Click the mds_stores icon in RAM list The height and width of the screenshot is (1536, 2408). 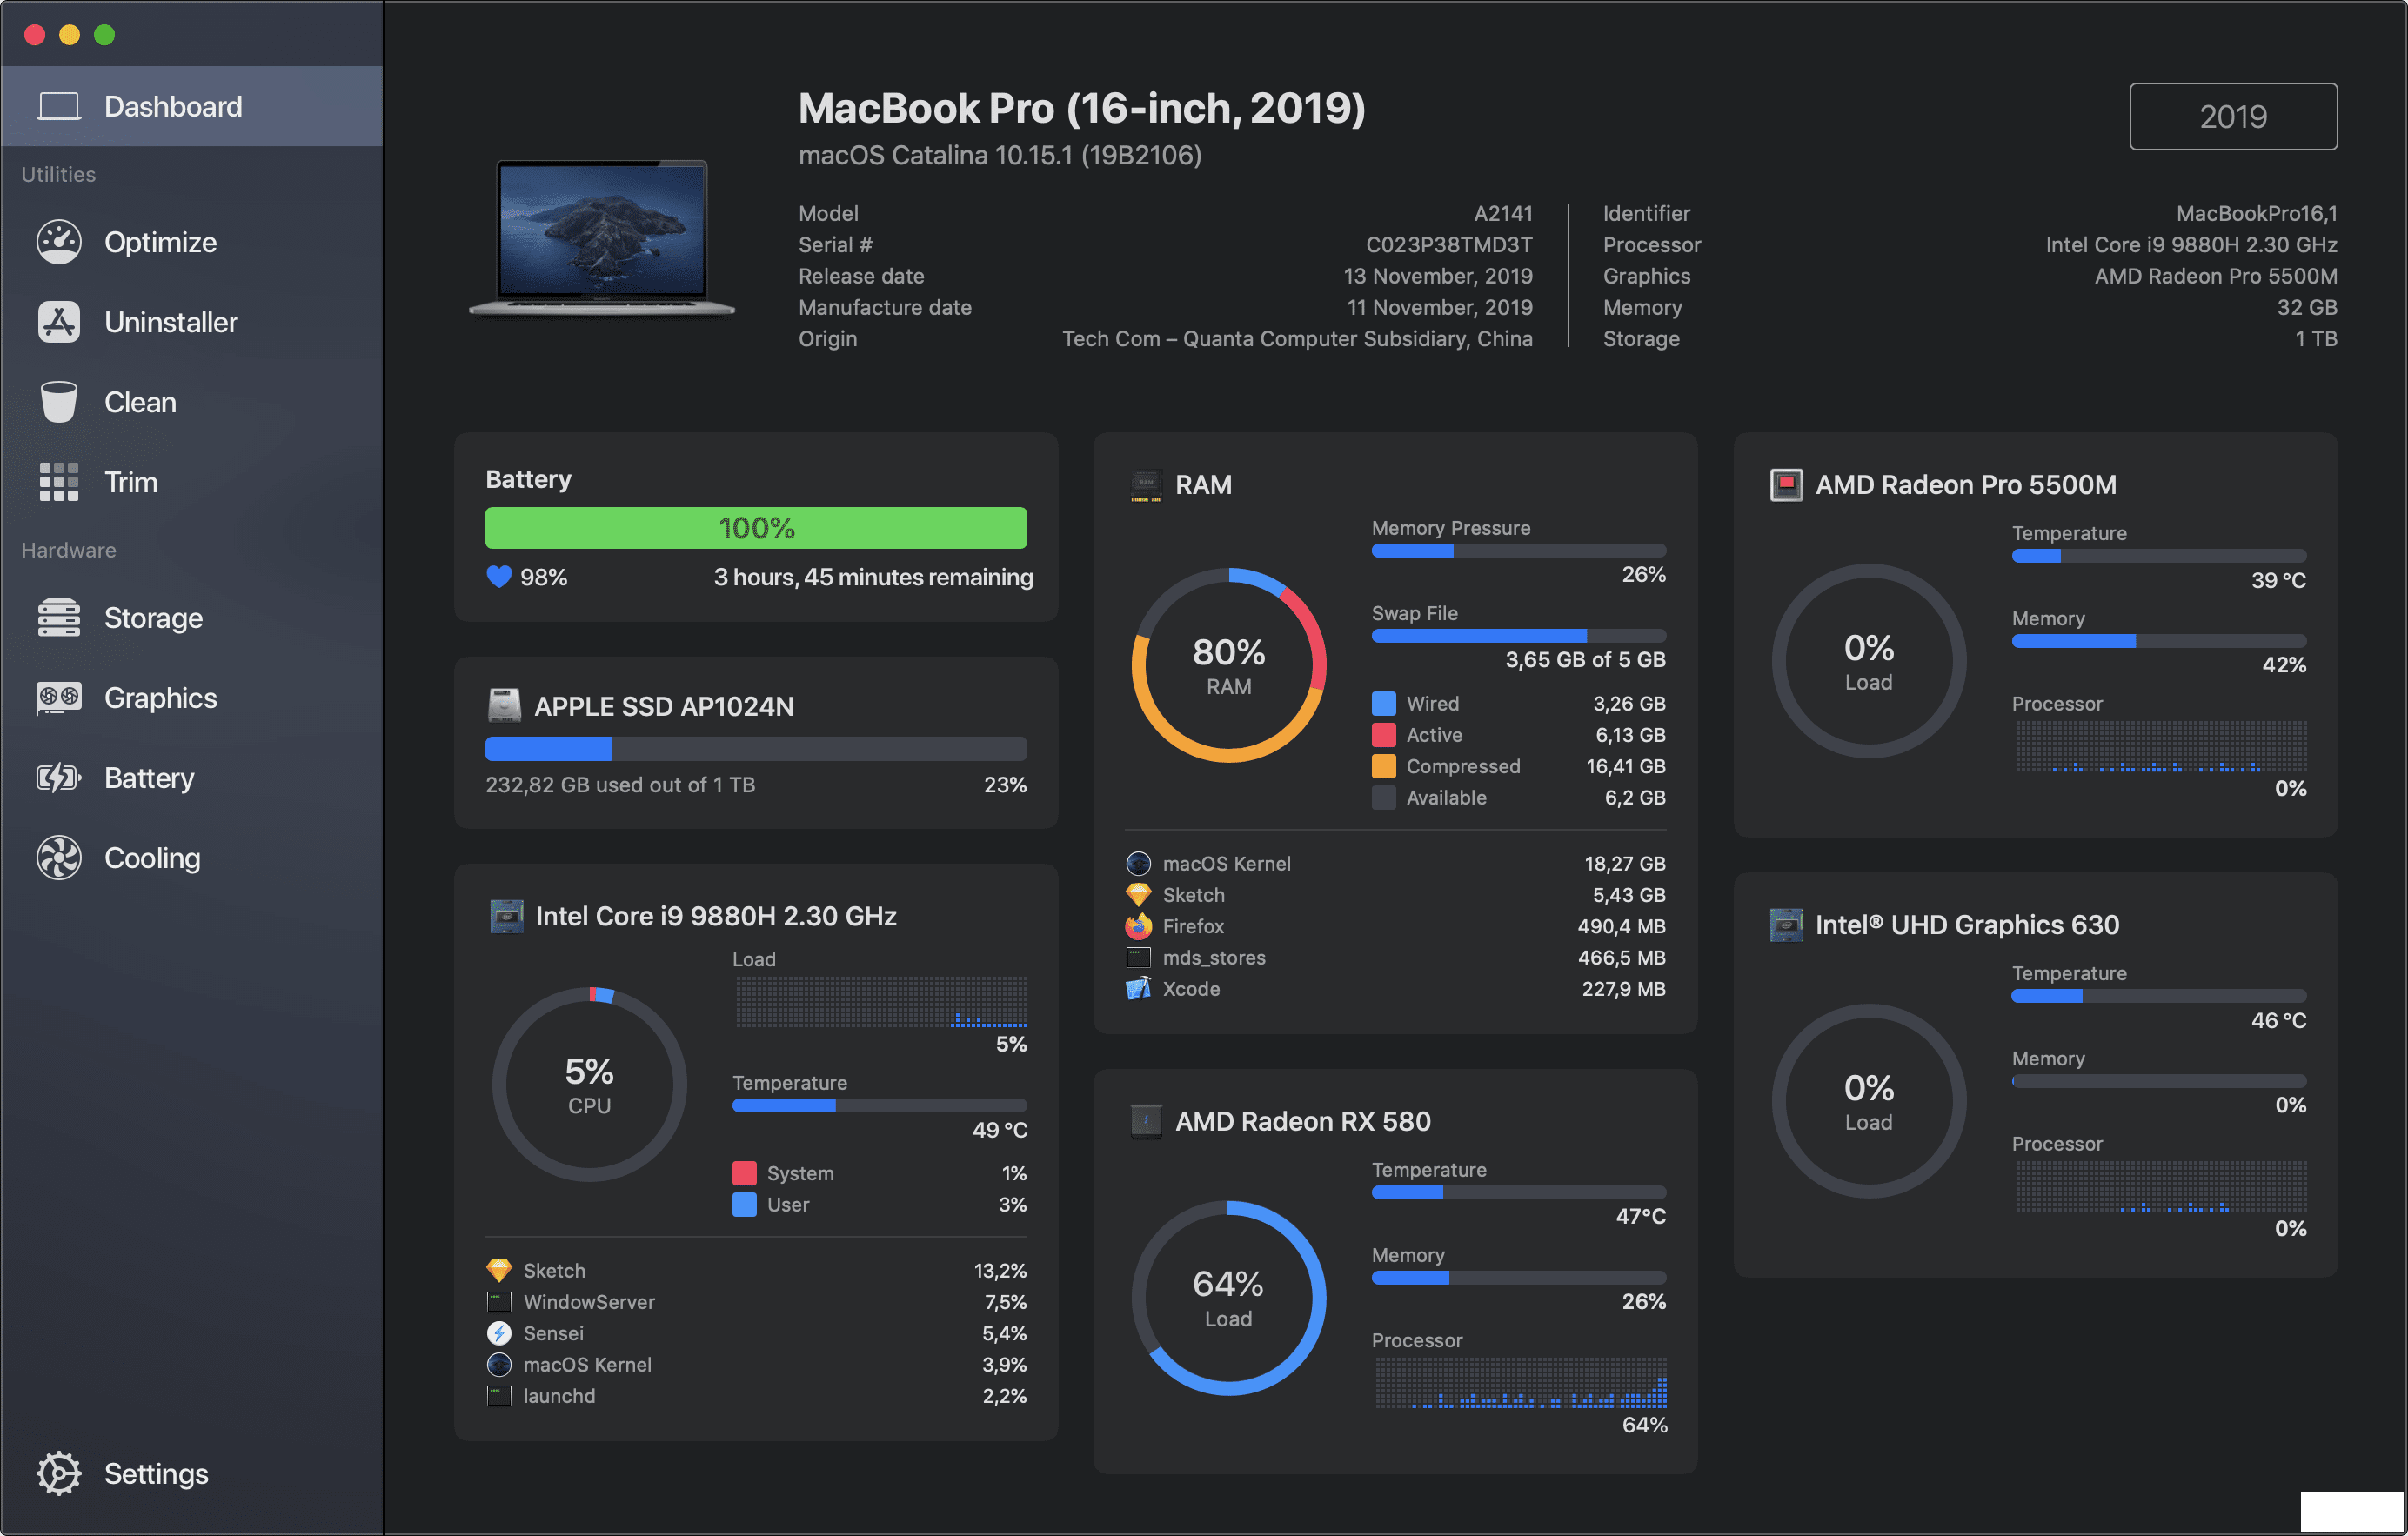pos(1138,957)
